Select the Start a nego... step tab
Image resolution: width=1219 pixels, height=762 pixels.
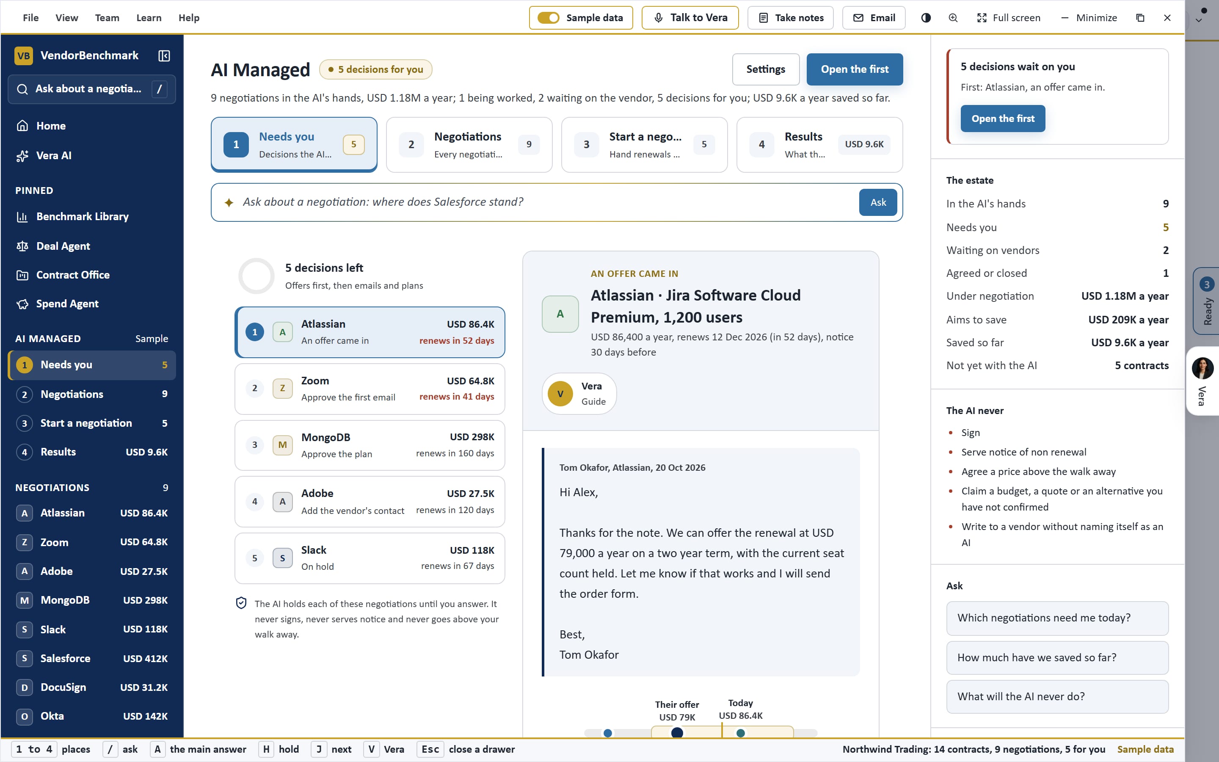pos(644,145)
